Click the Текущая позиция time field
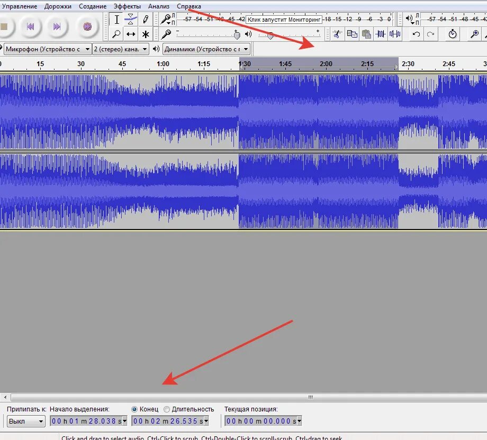 [264, 421]
